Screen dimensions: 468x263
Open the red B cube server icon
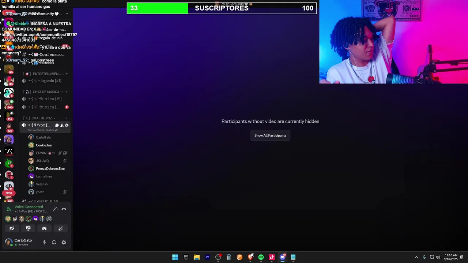9,175
